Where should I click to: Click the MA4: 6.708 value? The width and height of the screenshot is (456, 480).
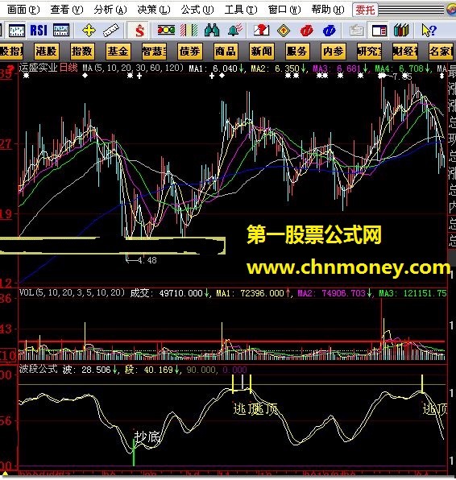[402, 68]
